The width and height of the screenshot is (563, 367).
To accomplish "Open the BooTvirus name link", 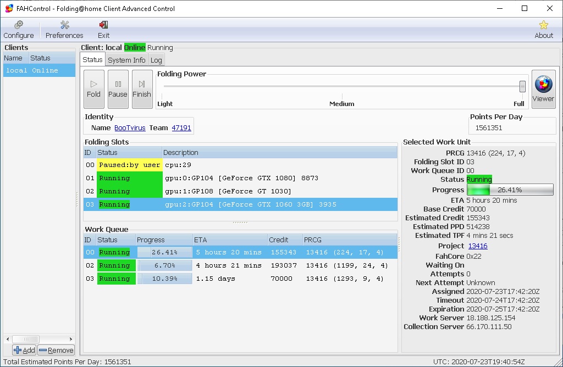I will pyautogui.click(x=130, y=127).
